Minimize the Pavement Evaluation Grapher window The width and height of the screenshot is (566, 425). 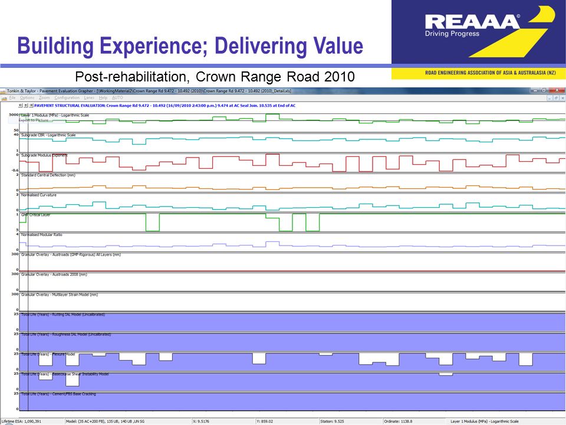point(536,90)
